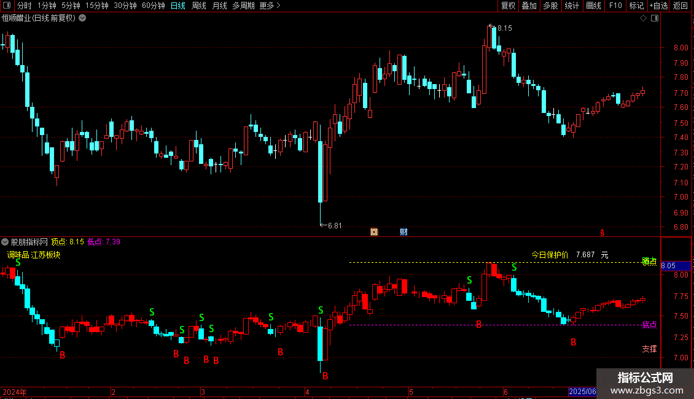
Task: Switch to 分时 intraday view
Action: pos(25,6)
